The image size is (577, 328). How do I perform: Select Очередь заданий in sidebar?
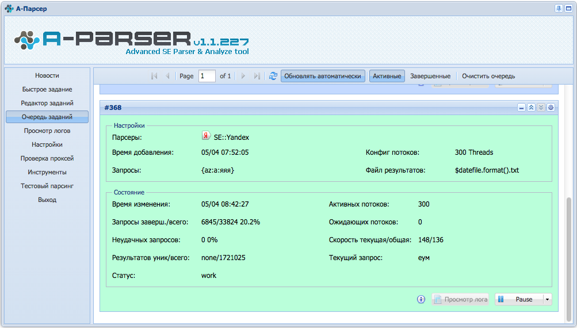pos(47,117)
